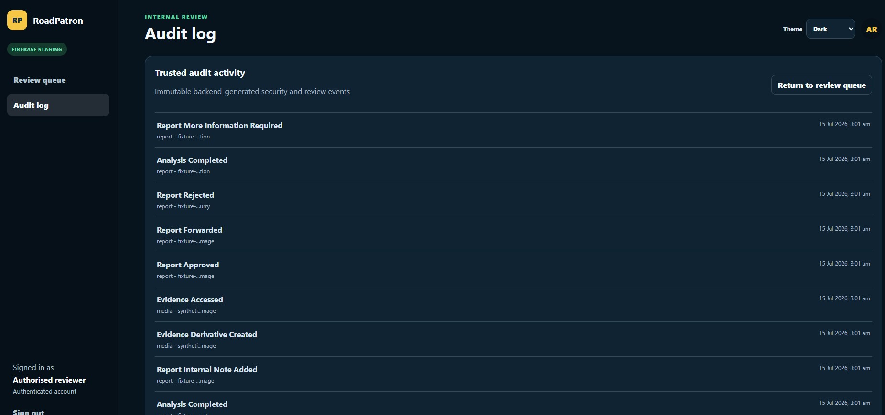Open the AR user avatar menu
Image resolution: width=885 pixels, height=415 pixels.
871,29
